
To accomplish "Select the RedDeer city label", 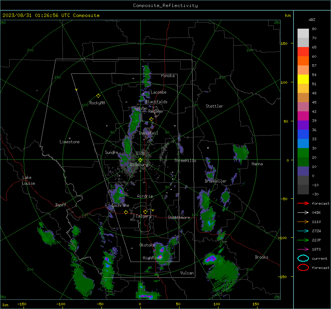I will tap(156, 111).
